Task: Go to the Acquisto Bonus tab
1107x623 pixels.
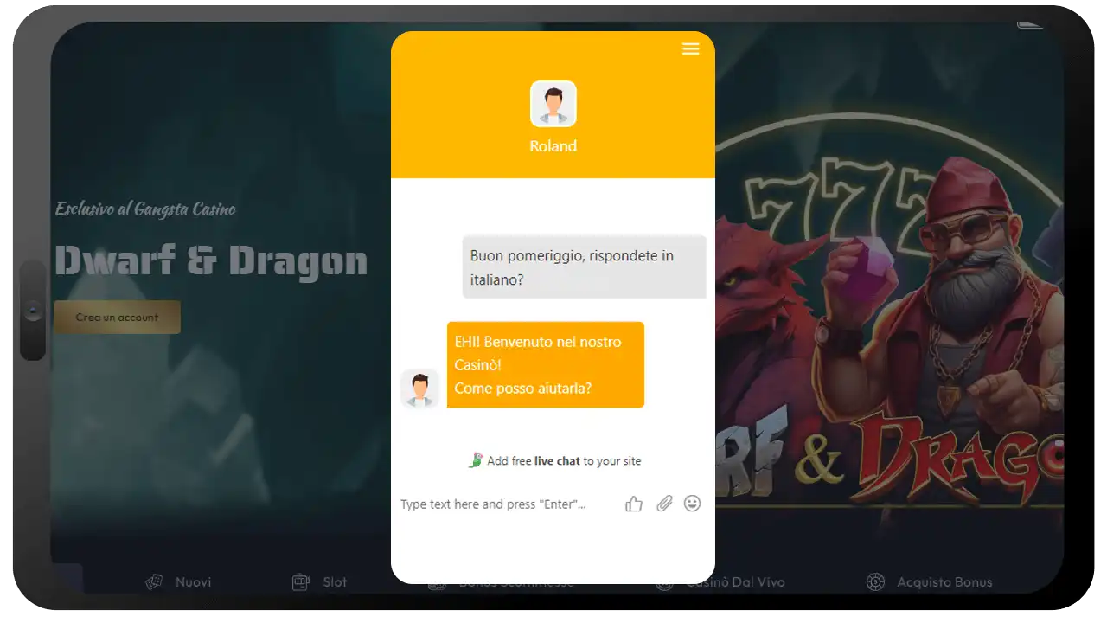Action: click(930, 582)
